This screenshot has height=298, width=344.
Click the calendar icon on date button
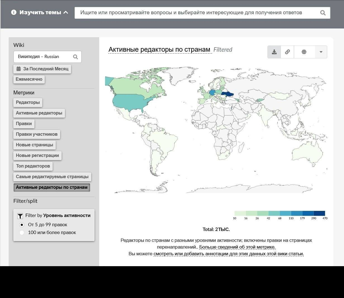pos(18,69)
